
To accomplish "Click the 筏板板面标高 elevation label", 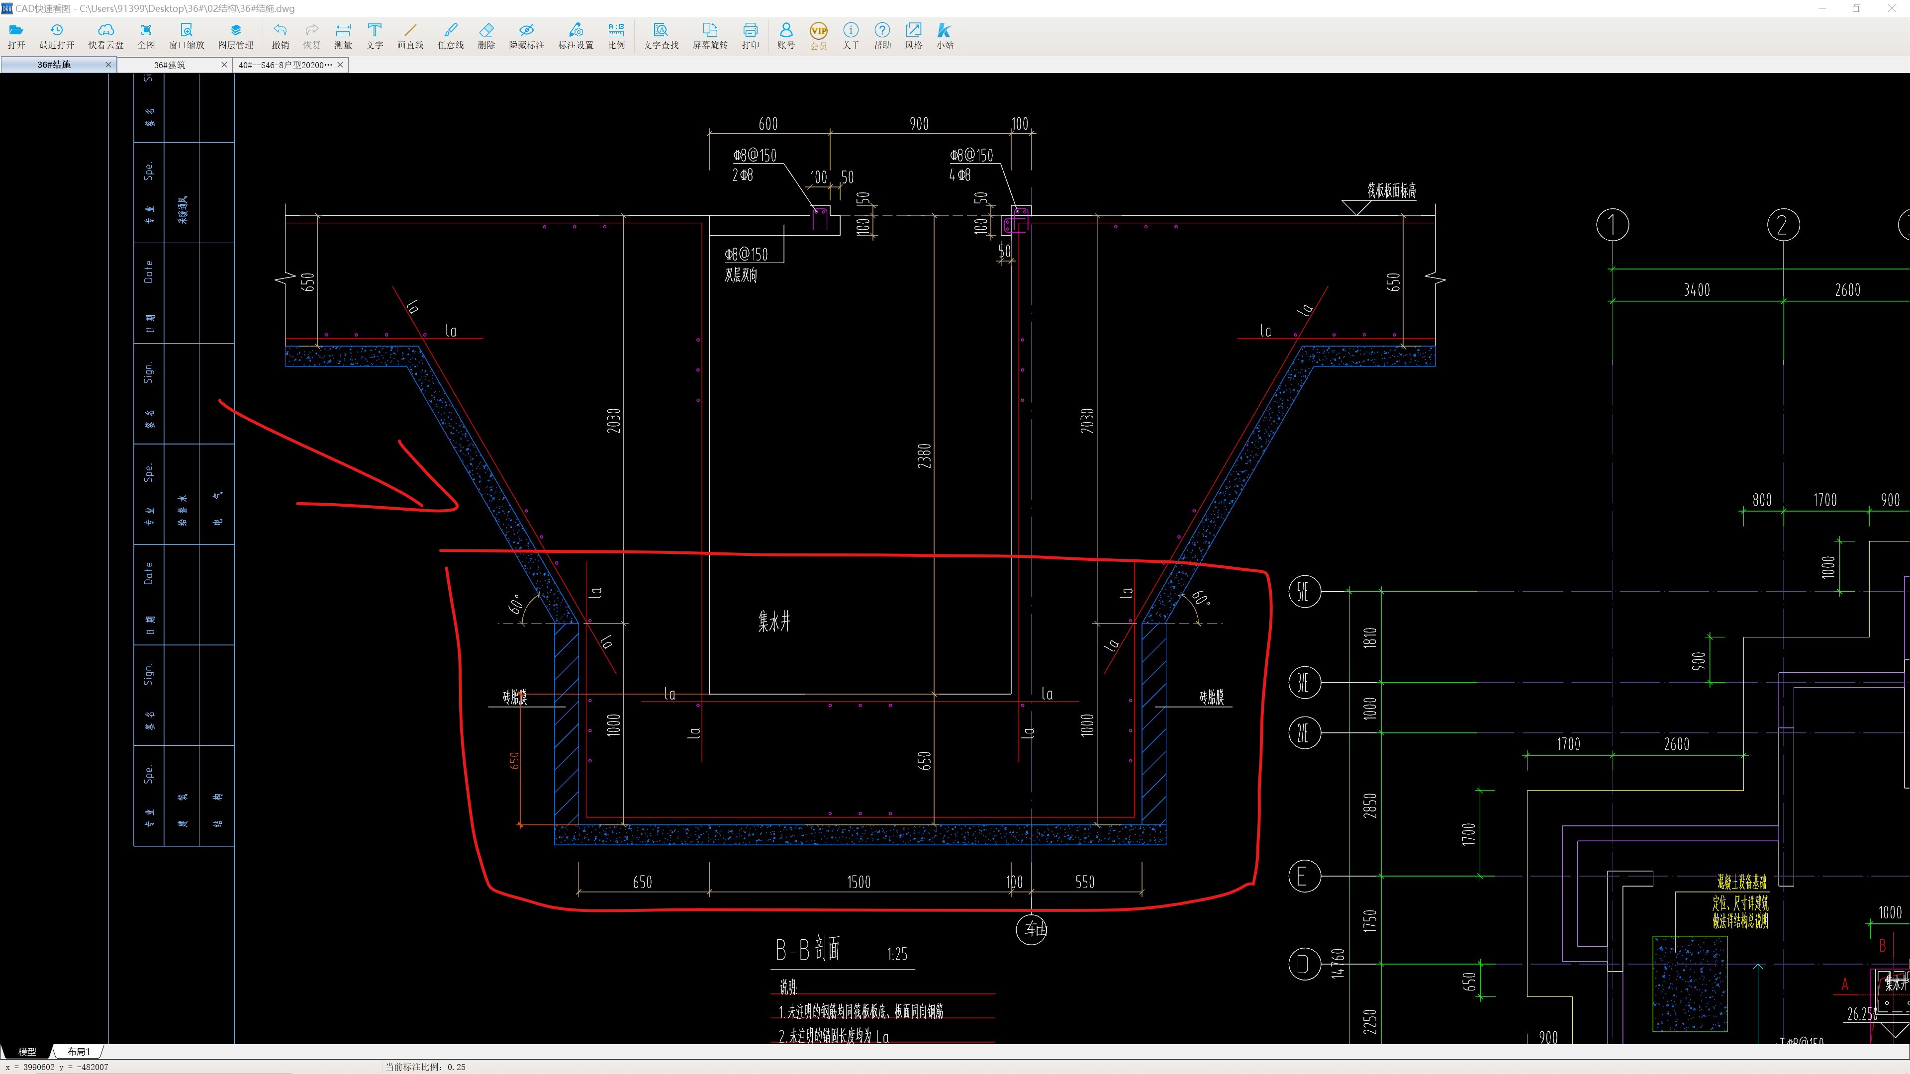I will (1392, 191).
